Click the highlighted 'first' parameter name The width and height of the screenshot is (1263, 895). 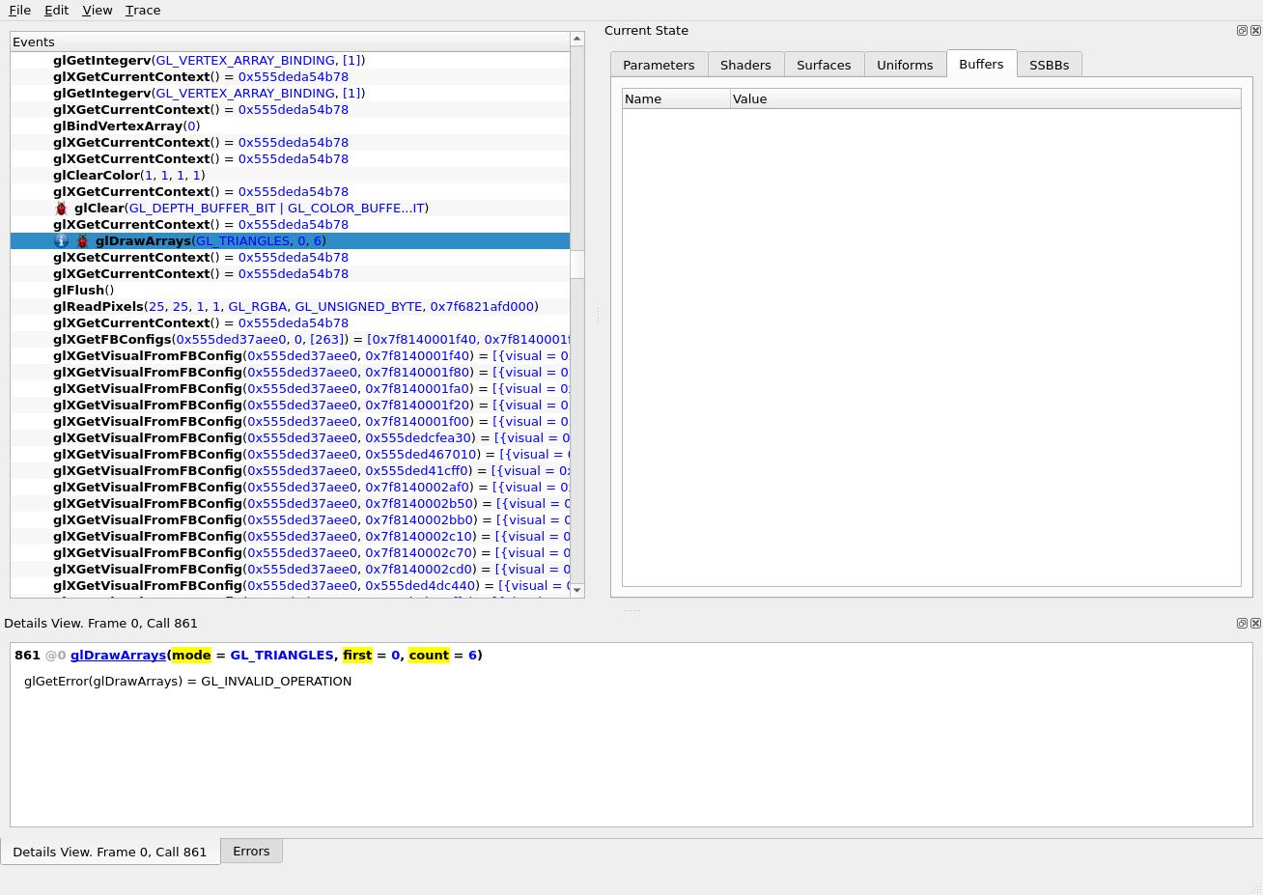357,655
